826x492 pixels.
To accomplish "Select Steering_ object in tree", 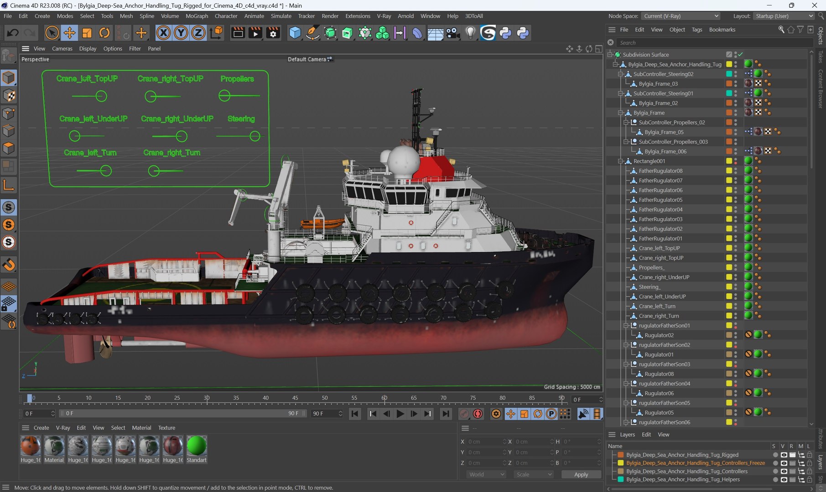I will (649, 287).
